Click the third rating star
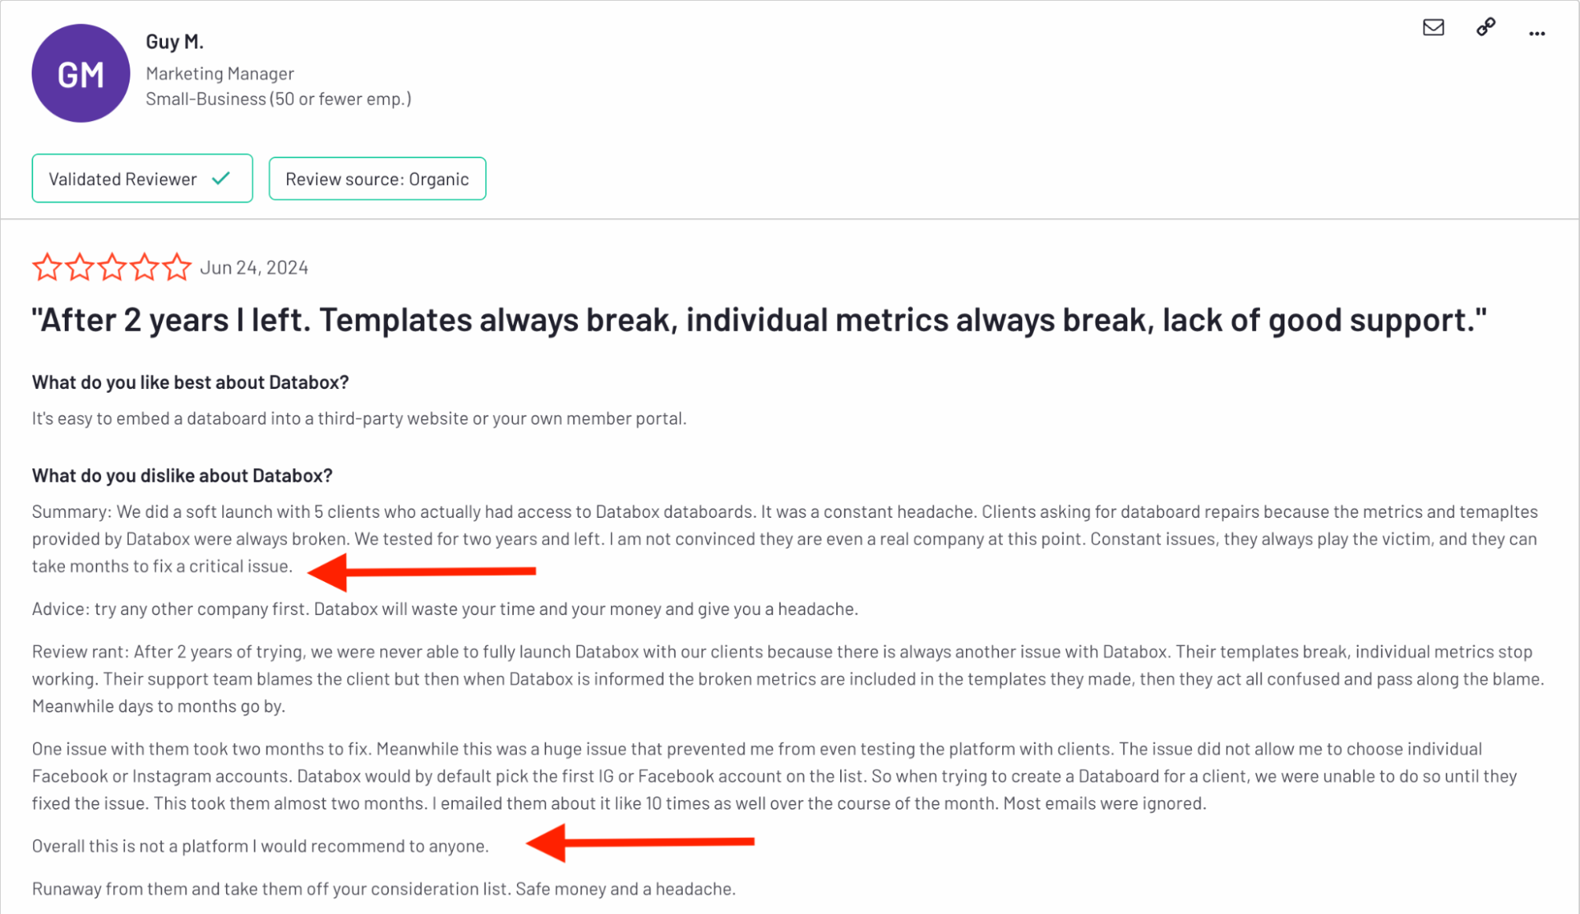The width and height of the screenshot is (1580, 914). tap(111, 266)
